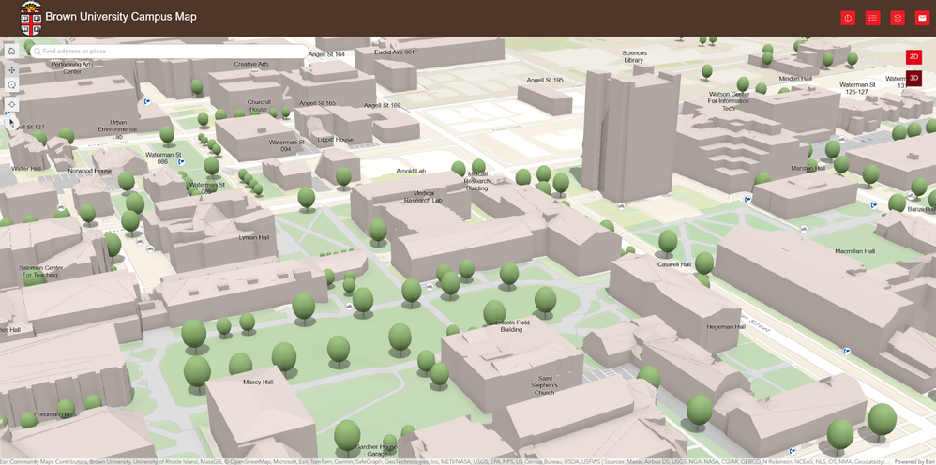Reset orientation with the compass button

coord(11,124)
